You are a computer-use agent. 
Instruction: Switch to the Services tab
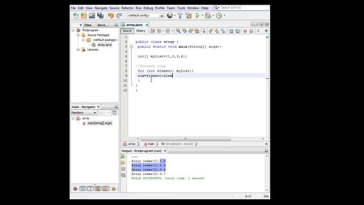click(102, 25)
